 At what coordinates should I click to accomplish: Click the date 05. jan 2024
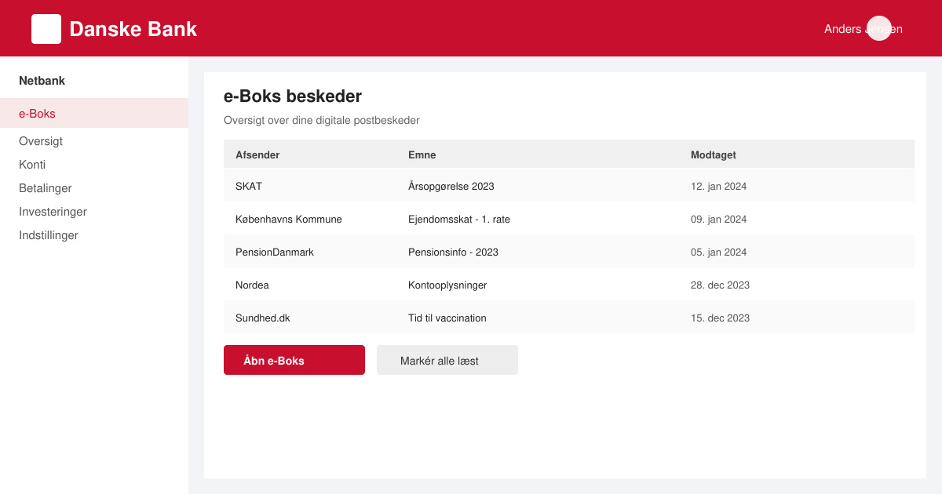coord(718,252)
